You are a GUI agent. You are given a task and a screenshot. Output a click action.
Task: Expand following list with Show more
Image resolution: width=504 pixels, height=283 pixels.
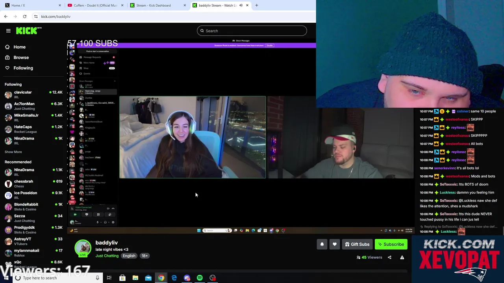click(13, 152)
